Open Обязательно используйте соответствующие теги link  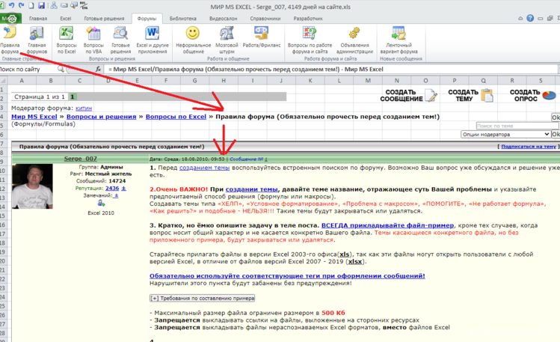[287, 276]
